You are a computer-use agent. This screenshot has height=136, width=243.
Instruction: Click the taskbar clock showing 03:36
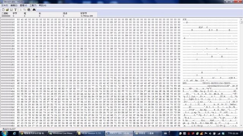[x=233, y=133]
